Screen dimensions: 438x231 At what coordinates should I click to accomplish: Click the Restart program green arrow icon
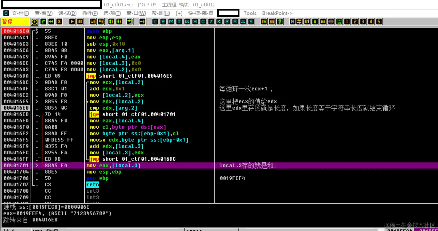(43, 22)
